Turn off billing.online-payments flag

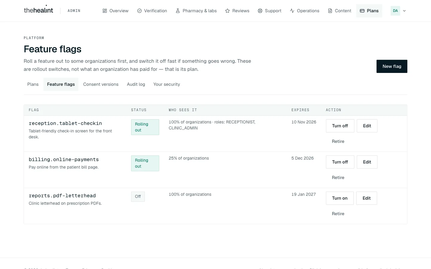340,162
